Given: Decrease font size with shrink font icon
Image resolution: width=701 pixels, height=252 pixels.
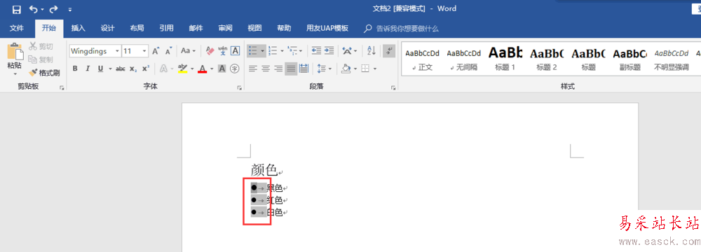Looking at the screenshot, I should [x=168, y=51].
